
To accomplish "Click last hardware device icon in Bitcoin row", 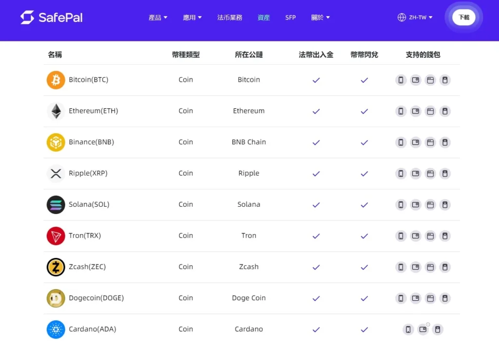I will (445, 80).
